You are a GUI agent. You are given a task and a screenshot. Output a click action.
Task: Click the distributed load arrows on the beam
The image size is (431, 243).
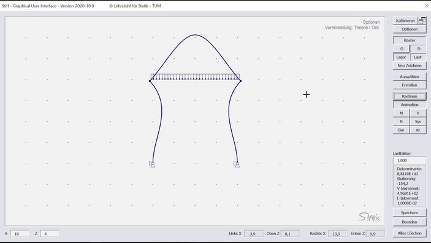[195, 77]
